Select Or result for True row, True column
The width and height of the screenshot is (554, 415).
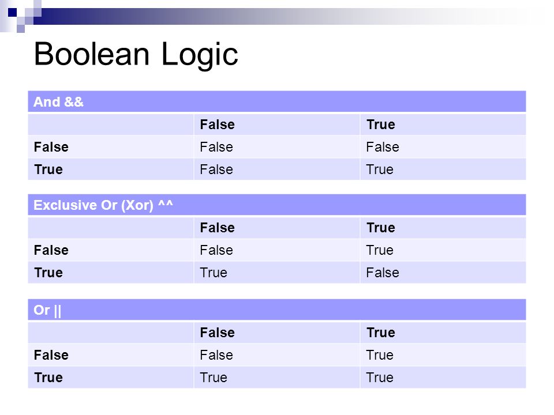(380, 378)
